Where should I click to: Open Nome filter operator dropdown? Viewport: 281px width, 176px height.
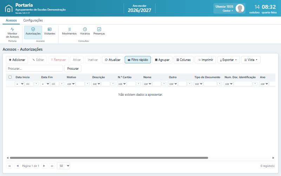pos(147,84)
